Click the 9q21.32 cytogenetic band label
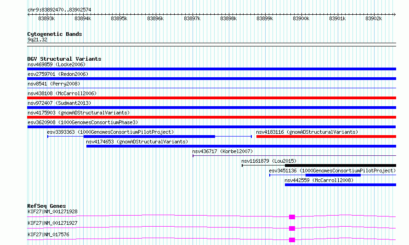This screenshot has height=245, width=409. pyautogui.click(x=37, y=40)
